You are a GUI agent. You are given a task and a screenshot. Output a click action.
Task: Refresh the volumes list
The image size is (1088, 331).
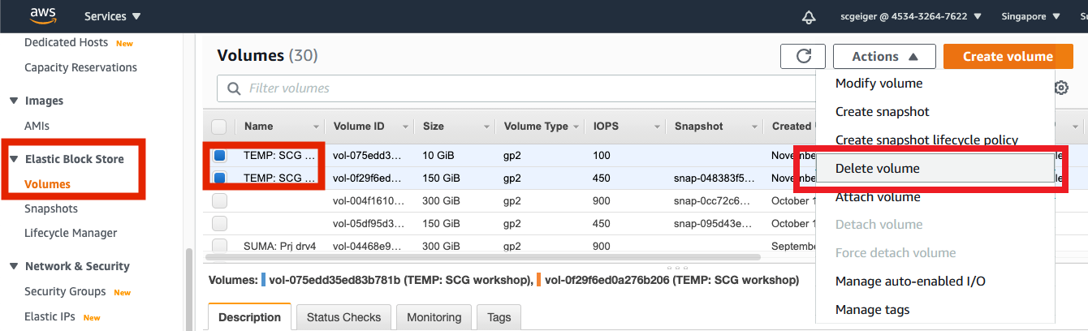803,56
